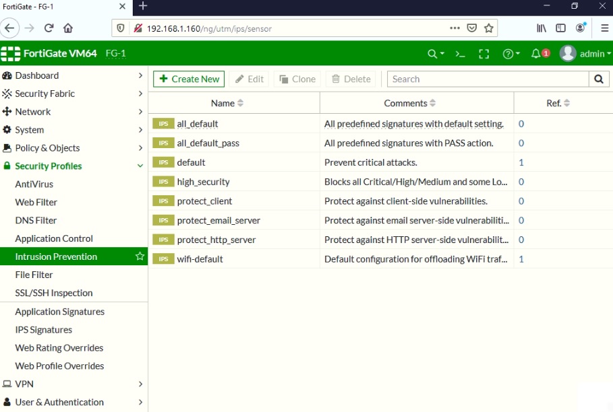This screenshot has width=613, height=412.
Task: Click the Create New button
Action: click(x=188, y=79)
